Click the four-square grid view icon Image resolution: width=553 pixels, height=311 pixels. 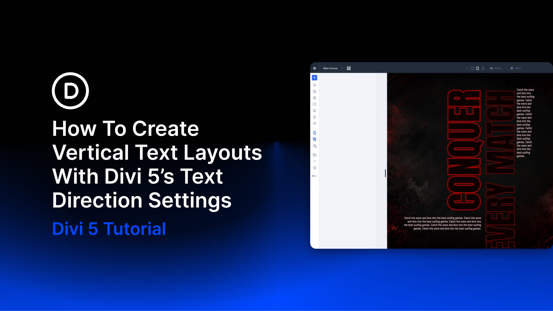click(x=349, y=68)
